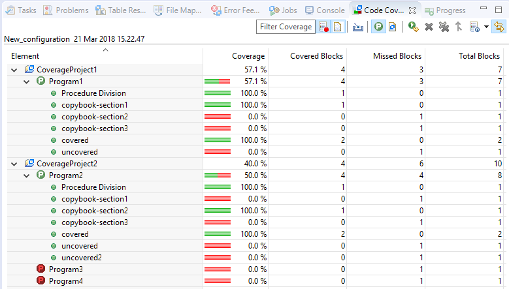Toggle the yellow arrows link icon
The image size is (509, 289).
click(x=500, y=27)
